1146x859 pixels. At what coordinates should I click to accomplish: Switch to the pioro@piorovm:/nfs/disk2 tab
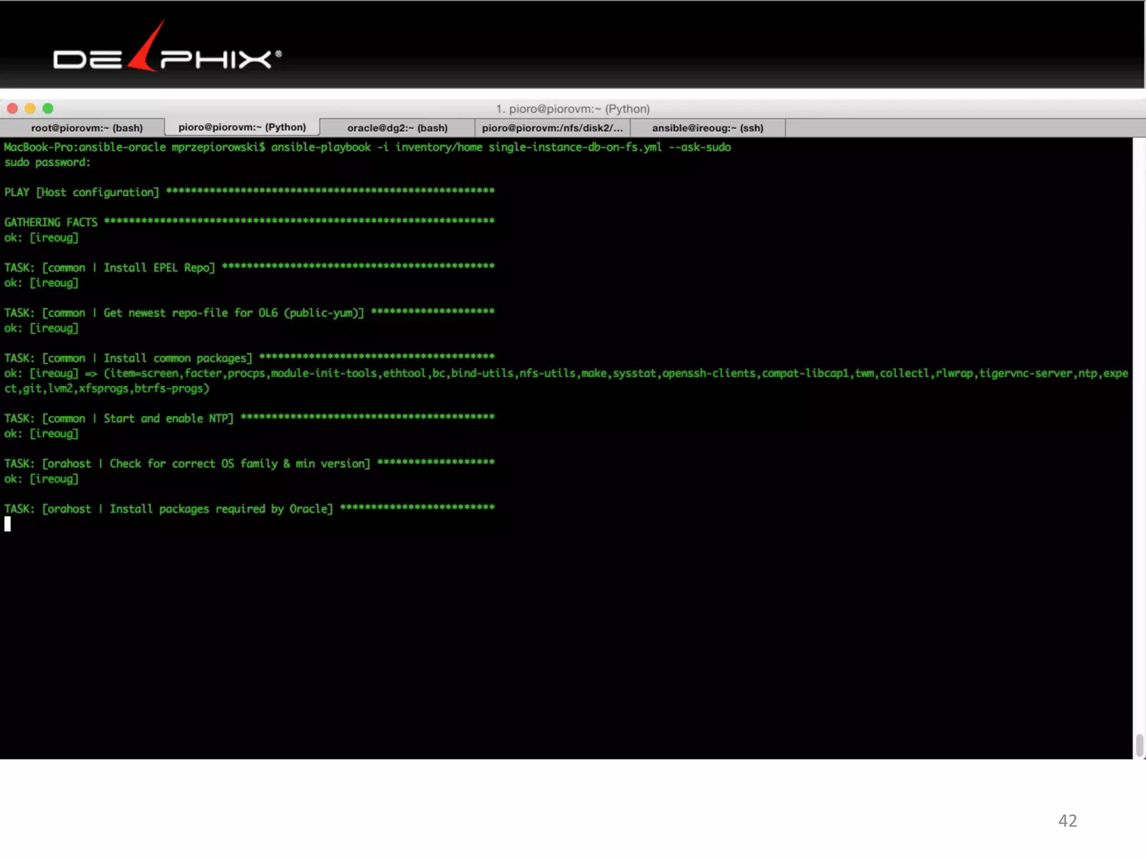[x=552, y=128]
